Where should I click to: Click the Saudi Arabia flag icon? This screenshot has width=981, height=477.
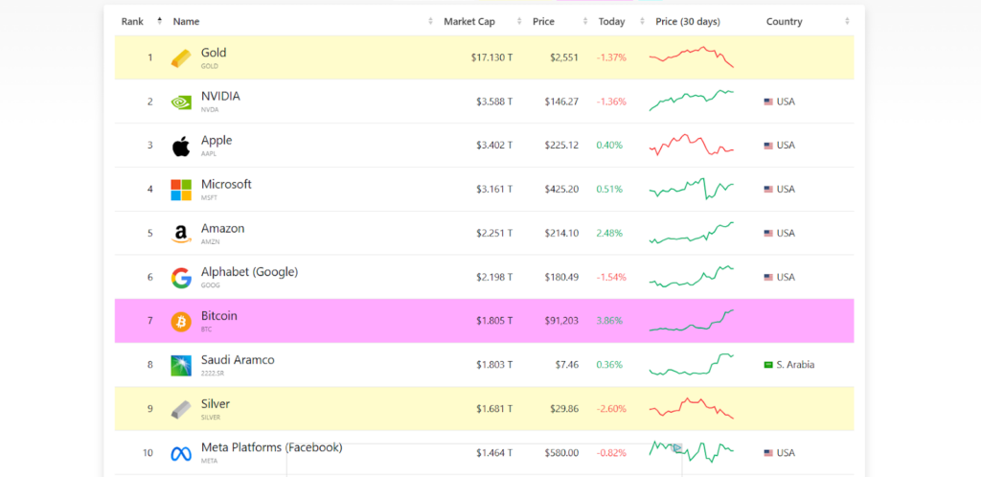coord(768,365)
